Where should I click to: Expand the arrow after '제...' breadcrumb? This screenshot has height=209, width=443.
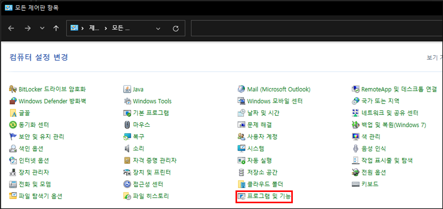[106, 29]
